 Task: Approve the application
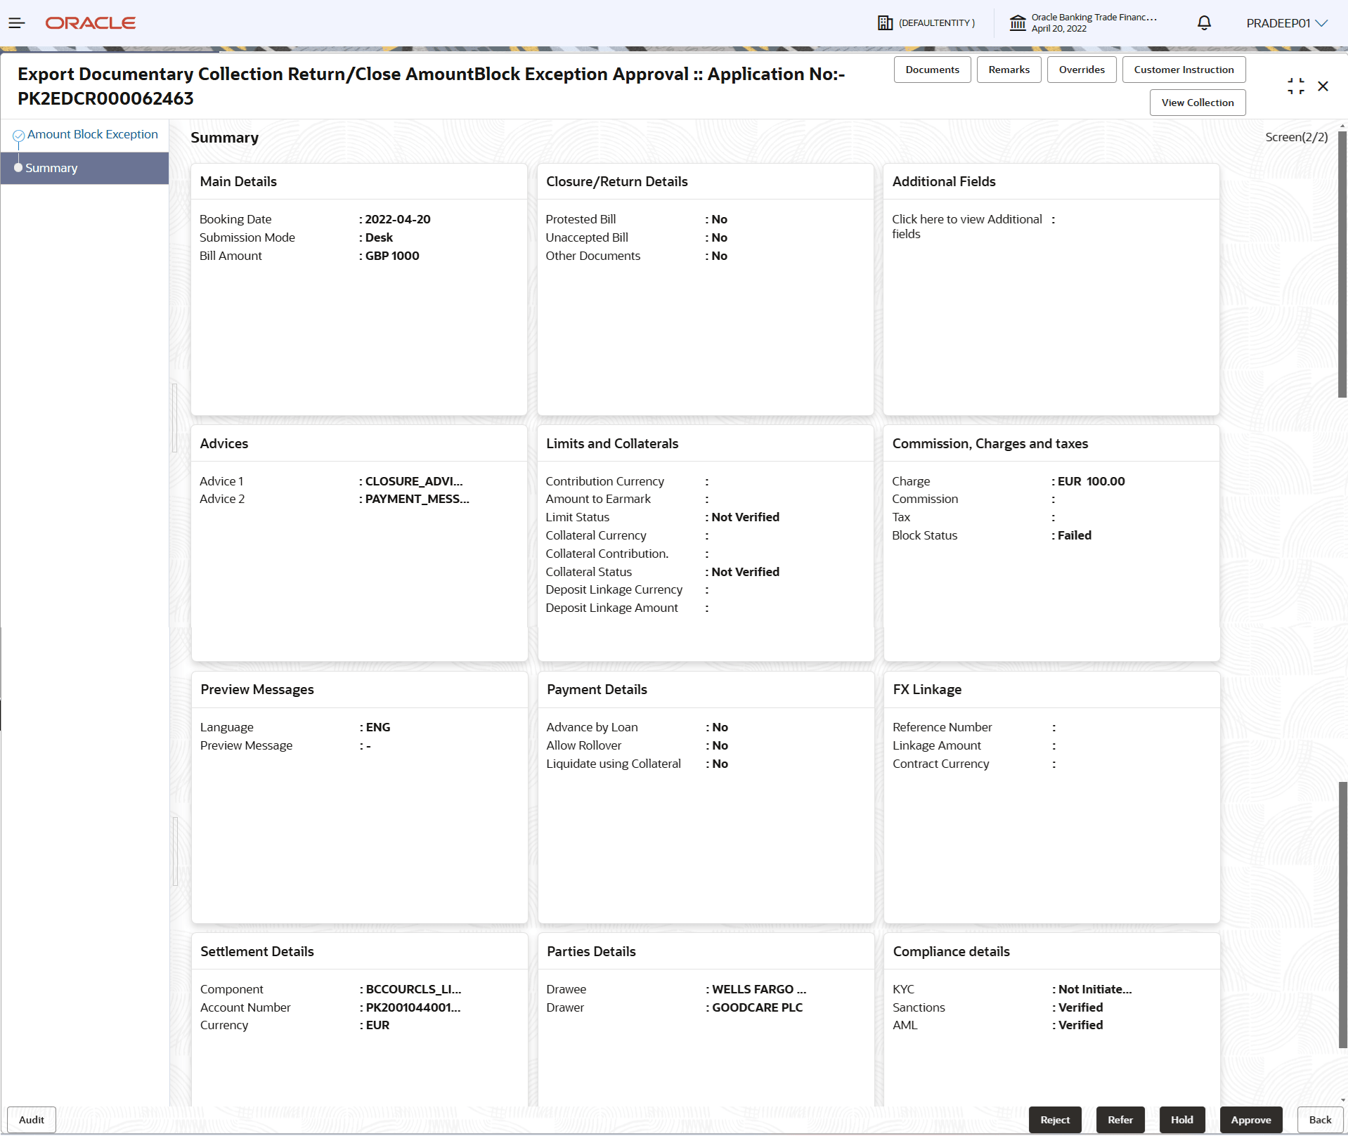pyautogui.click(x=1250, y=1119)
